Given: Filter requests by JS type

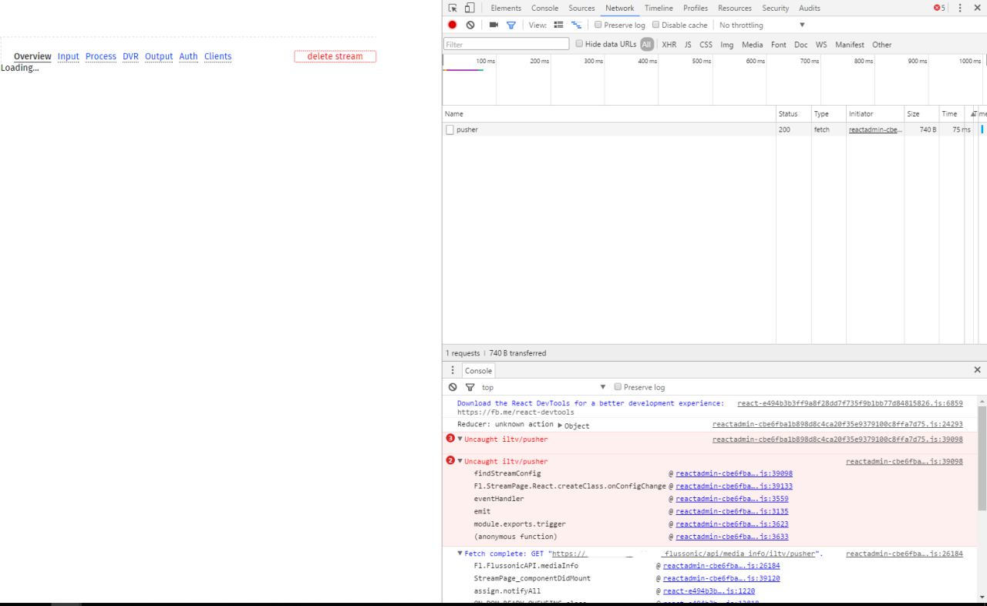Looking at the screenshot, I should tap(688, 45).
